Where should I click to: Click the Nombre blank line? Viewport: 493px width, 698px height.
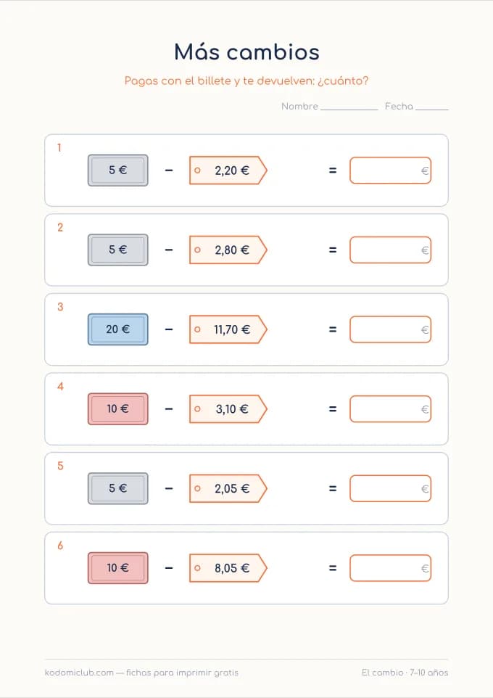349,109
